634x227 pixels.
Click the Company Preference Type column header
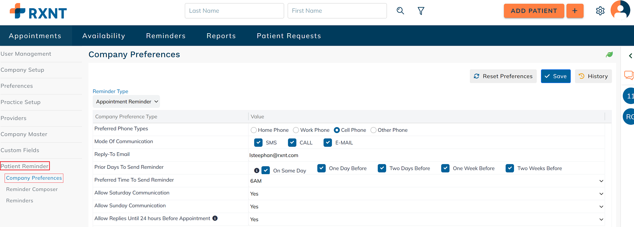point(171,117)
